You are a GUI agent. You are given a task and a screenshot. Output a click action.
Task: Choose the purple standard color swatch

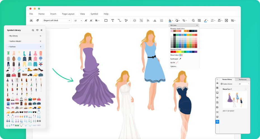(x=196, y=52)
